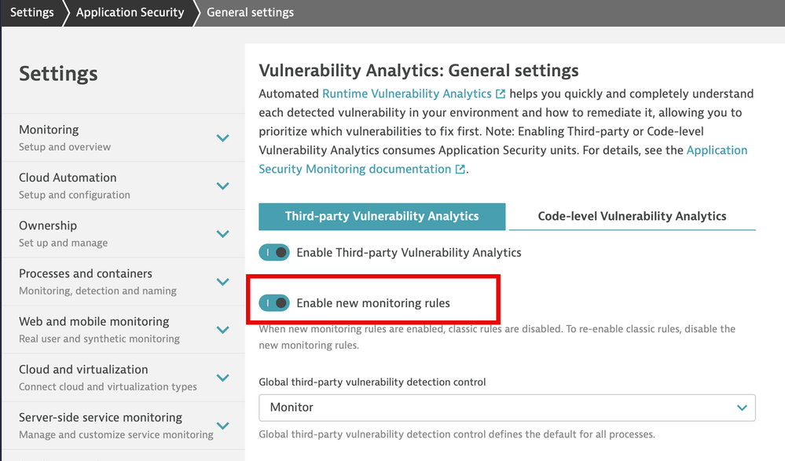
Task: Expand Web and mobile monitoring chevron
Action: pos(223,330)
